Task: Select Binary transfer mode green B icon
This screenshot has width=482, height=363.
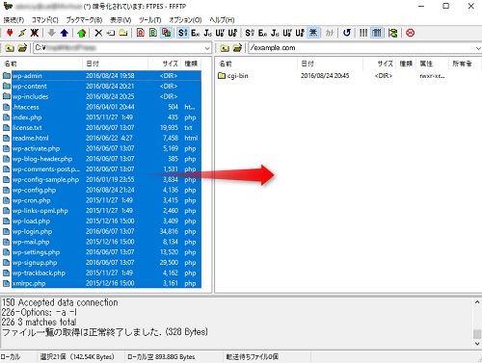Action: (x=153, y=33)
